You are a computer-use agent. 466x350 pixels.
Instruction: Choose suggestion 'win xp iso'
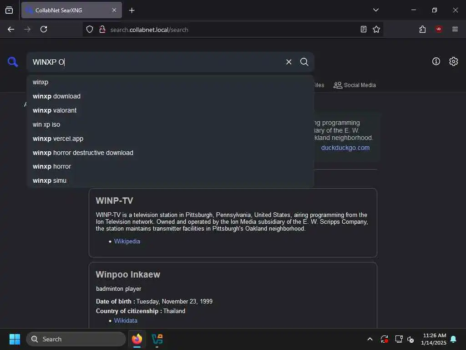point(170,124)
